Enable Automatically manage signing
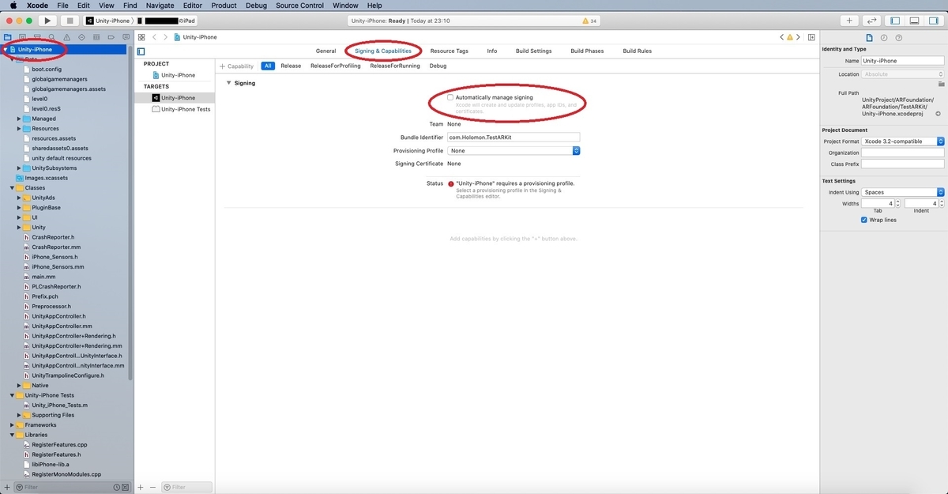Viewport: 948px width, 494px height. [450, 97]
